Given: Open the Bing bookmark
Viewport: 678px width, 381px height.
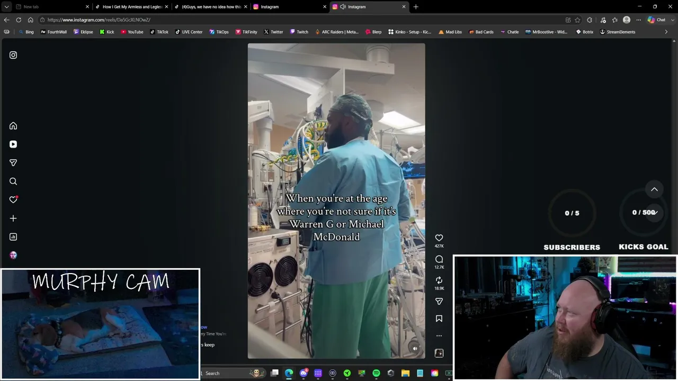Looking at the screenshot, I should coord(26,32).
